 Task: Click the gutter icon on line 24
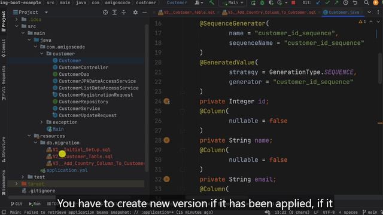(x=166, y=101)
